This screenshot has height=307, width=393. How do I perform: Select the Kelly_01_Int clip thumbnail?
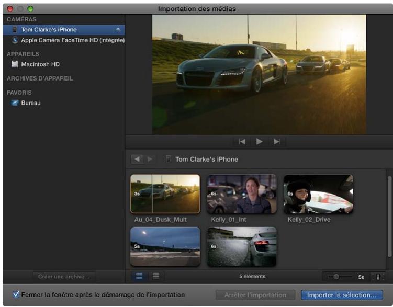click(x=242, y=194)
